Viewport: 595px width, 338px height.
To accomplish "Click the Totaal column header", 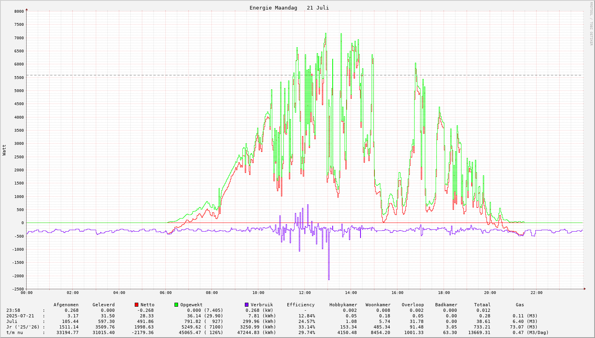I will (x=482, y=305).
